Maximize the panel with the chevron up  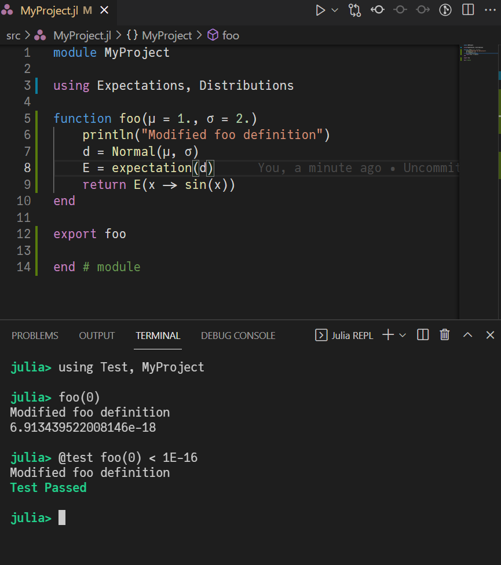[468, 335]
